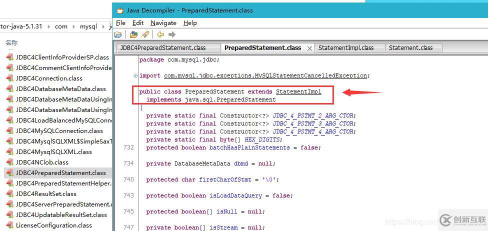Click the 'com' breadcrumb folder
Image resolution: width=488 pixels, height=231 pixels.
[61, 27]
